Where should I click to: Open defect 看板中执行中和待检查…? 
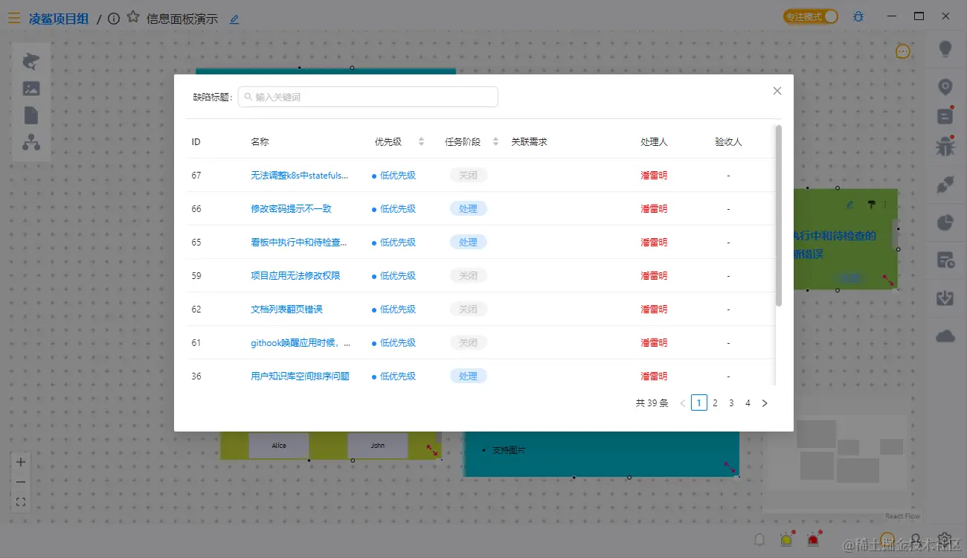(x=300, y=243)
